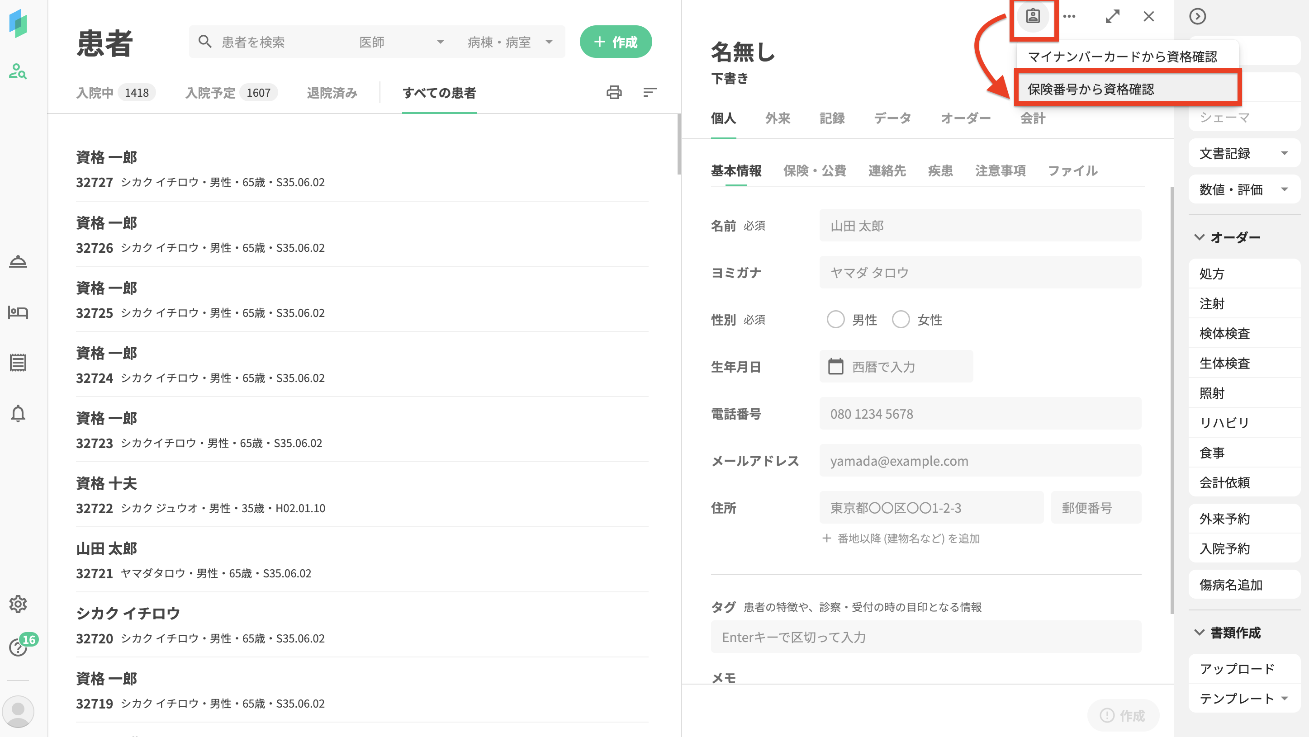
Task: Choose 保険番号から資格確認 menu item
Action: 1091,89
